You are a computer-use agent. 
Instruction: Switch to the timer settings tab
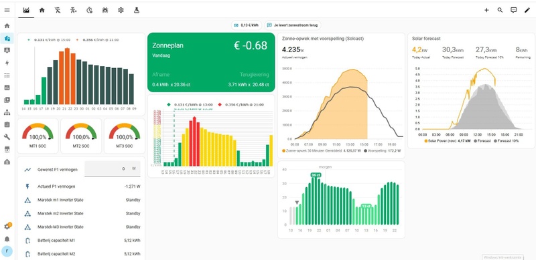pyautogui.click(x=89, y=10)
